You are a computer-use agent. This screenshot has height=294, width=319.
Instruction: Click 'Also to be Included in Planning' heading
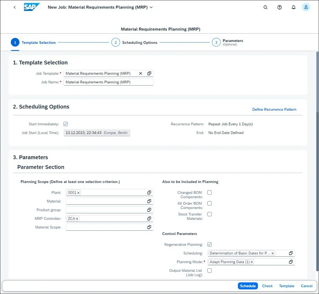(190, 182)
